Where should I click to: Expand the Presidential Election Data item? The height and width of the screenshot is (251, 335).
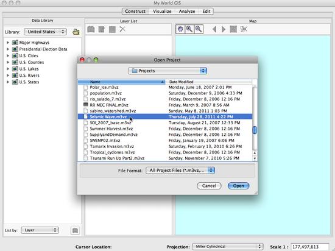coord(8,49)
